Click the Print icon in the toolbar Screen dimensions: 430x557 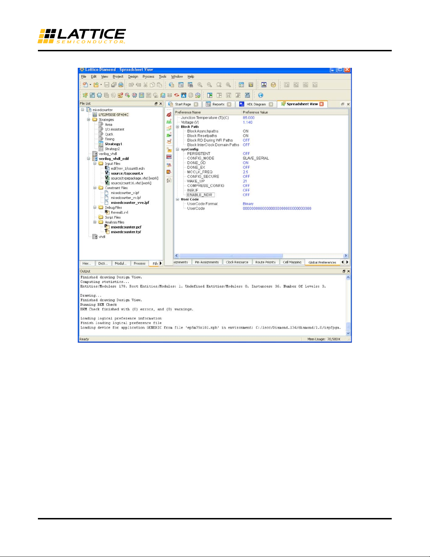click(x=121, y=85)
